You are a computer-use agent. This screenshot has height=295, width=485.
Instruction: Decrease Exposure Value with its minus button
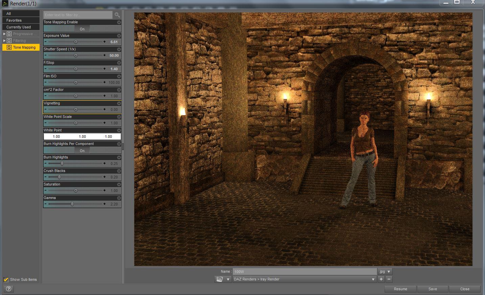[46, 42]
